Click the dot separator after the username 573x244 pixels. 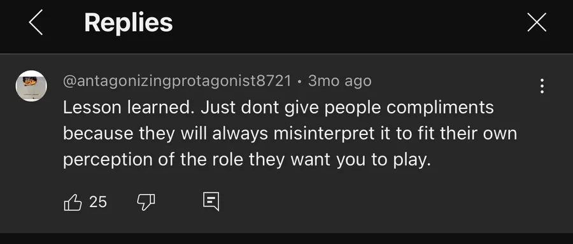(300, 82)
